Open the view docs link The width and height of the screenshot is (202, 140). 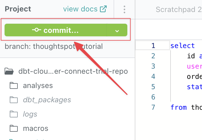(80, 9)
